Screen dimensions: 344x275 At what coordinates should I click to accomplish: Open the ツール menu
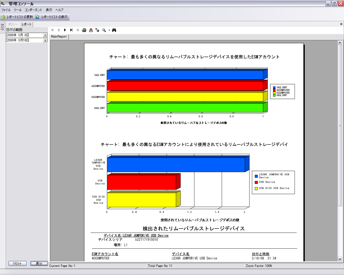pyautogui.click(x=18, y=10)
